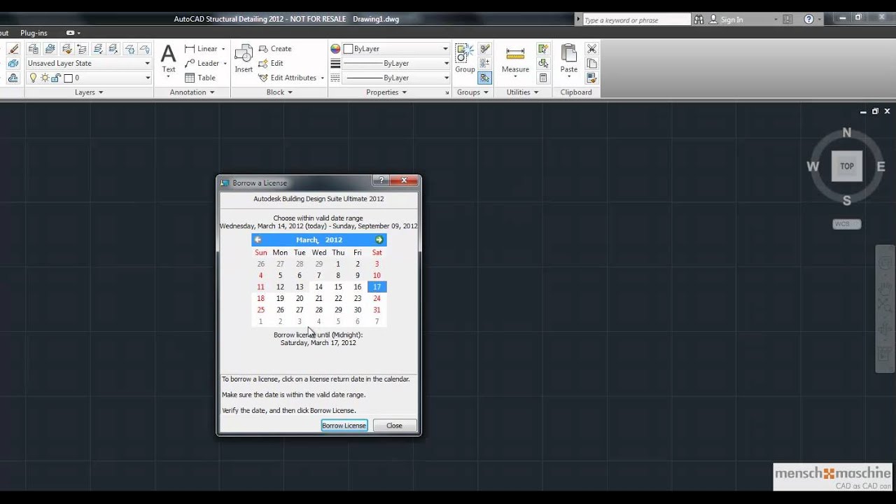Click the Cut scissors icon in Clipboard panel
This screenshot has height=504, width=896.
pos(591,49)
